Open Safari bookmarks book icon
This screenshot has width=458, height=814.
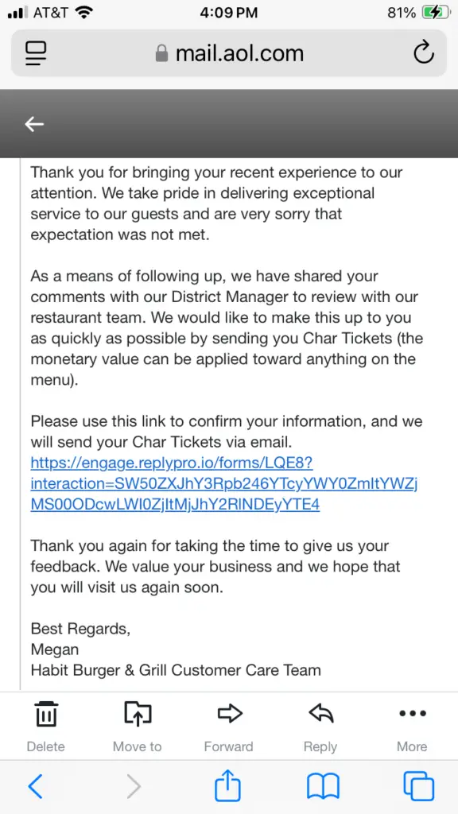point(323,787)
